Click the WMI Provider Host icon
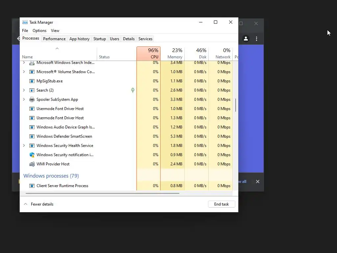Image resolution: width=337 pixels, height=253 pixels. [x=32, y=164]
